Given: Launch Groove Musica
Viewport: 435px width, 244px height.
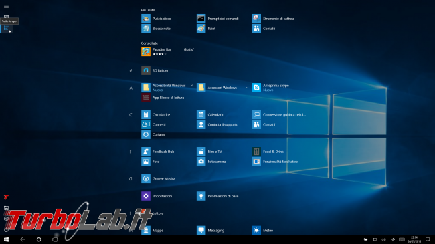Looking at the screenshot, I should tap(159, 179).
